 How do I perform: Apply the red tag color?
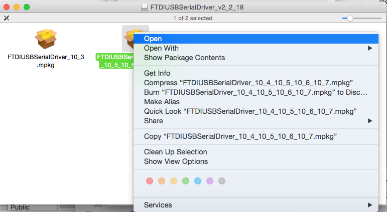(150, 181)
